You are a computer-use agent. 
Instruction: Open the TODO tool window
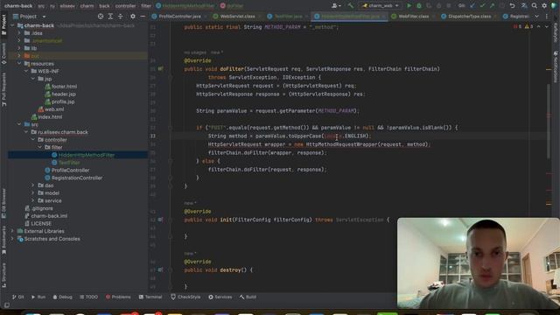88,297
